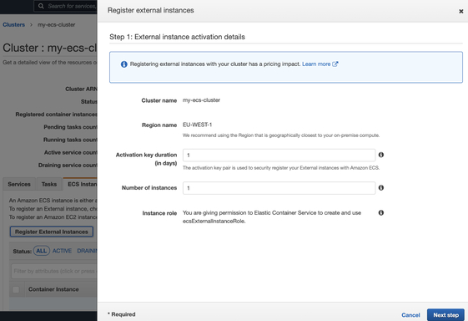Switch to the Tasks tab
The width and height of the screenshot is (468, 321).
[49, 184]
